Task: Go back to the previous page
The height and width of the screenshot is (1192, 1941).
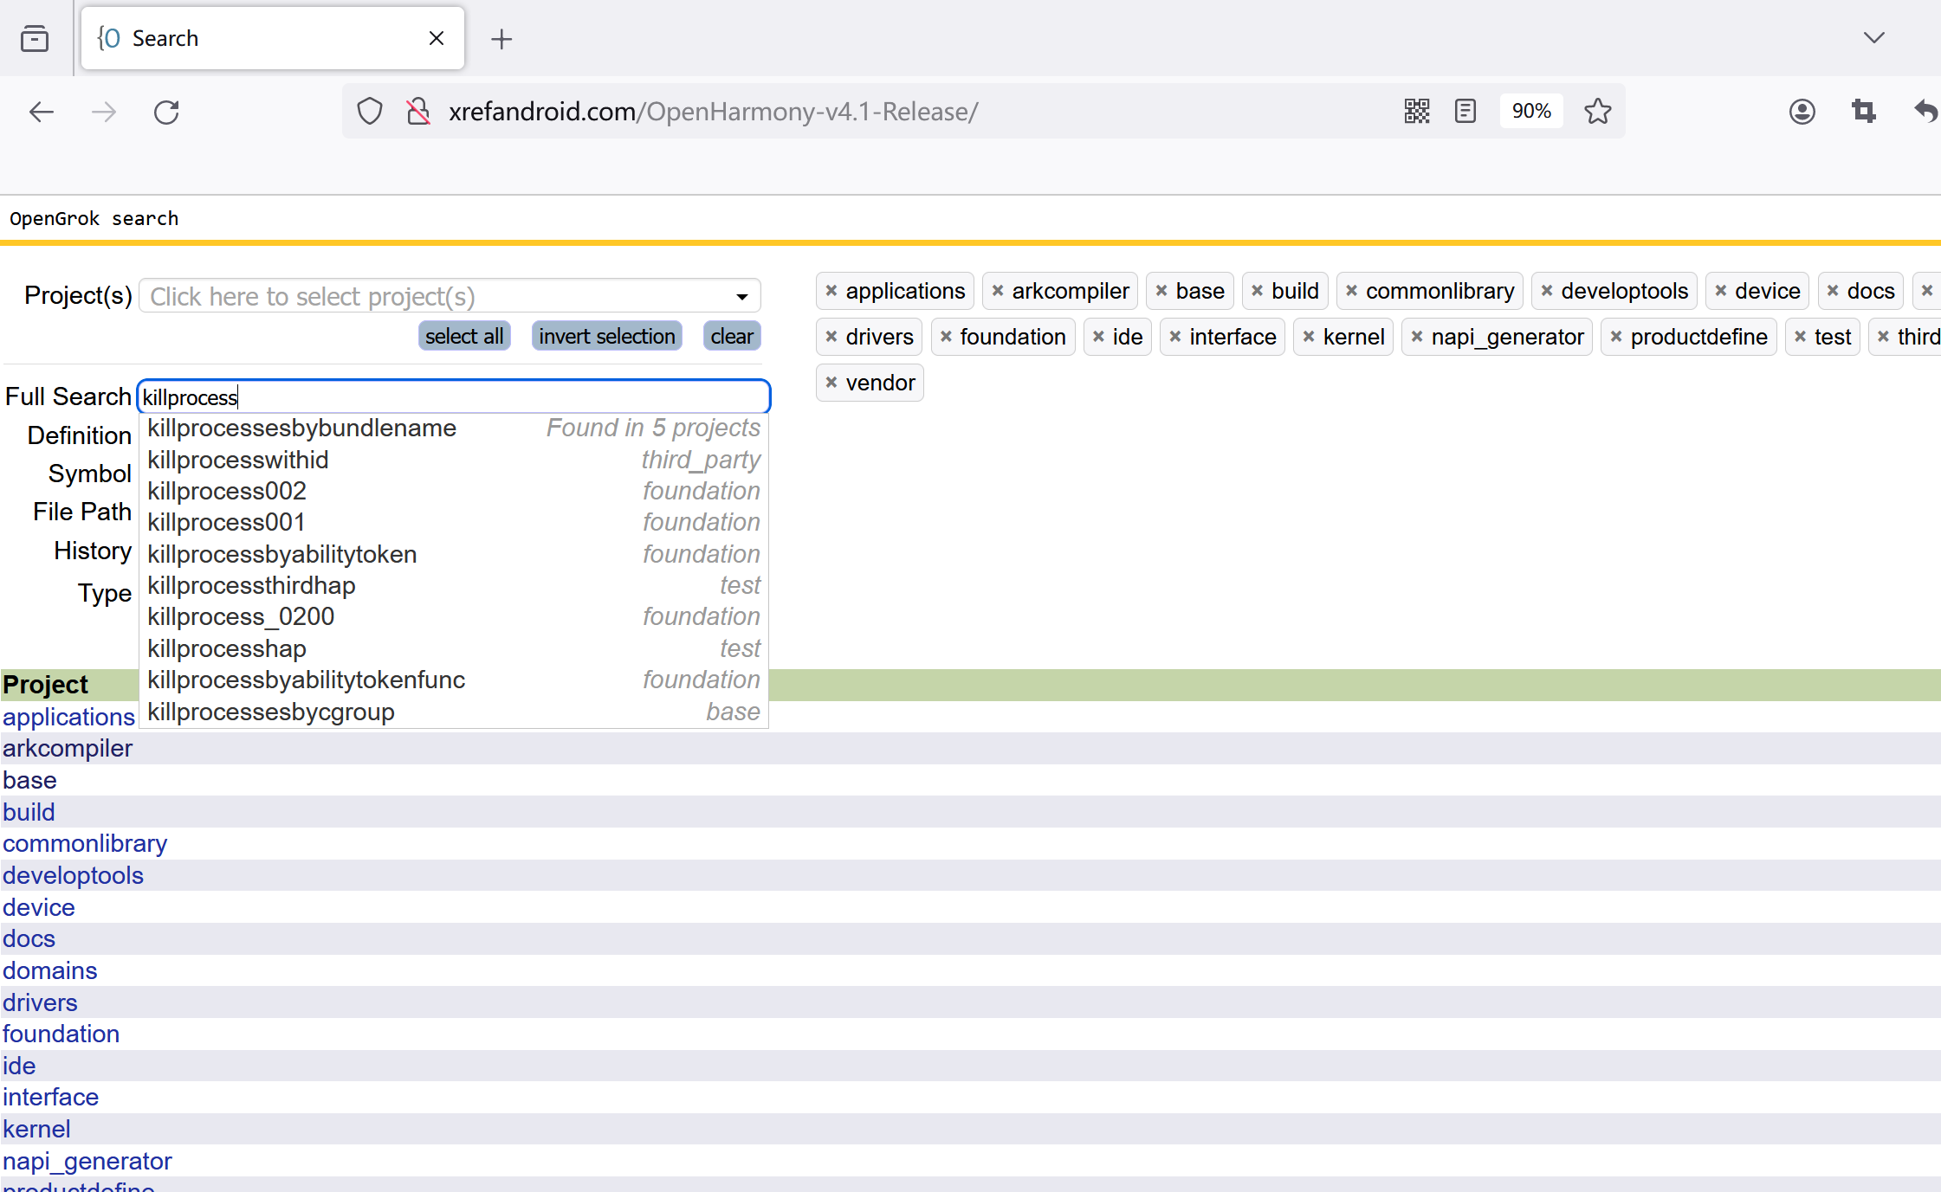Action: pos(41,112)
